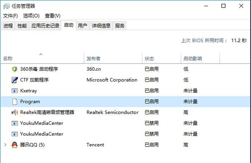The image size is (251, 163).
Task: Click the Task Manager title bar icon
Action: (x=6, y=6)
